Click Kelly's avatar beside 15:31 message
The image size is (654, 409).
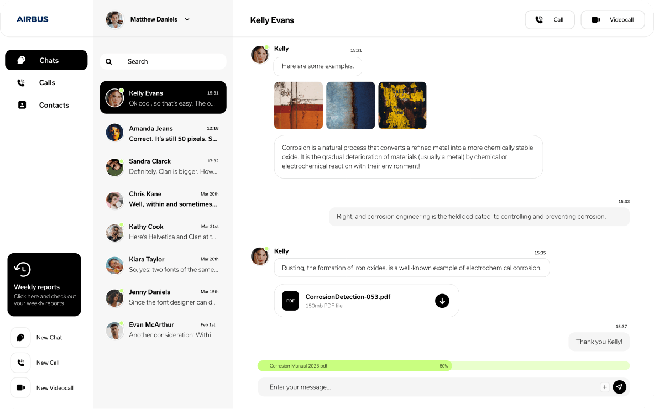pos(259,55)
